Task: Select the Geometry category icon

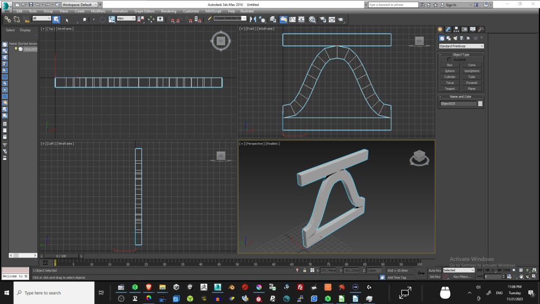Action: (442, 38)
